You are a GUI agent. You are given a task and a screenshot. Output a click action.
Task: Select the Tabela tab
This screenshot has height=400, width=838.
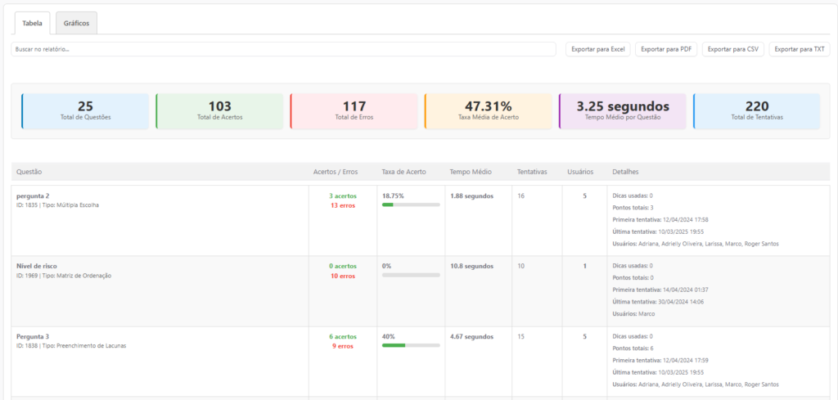pos(32,23)
